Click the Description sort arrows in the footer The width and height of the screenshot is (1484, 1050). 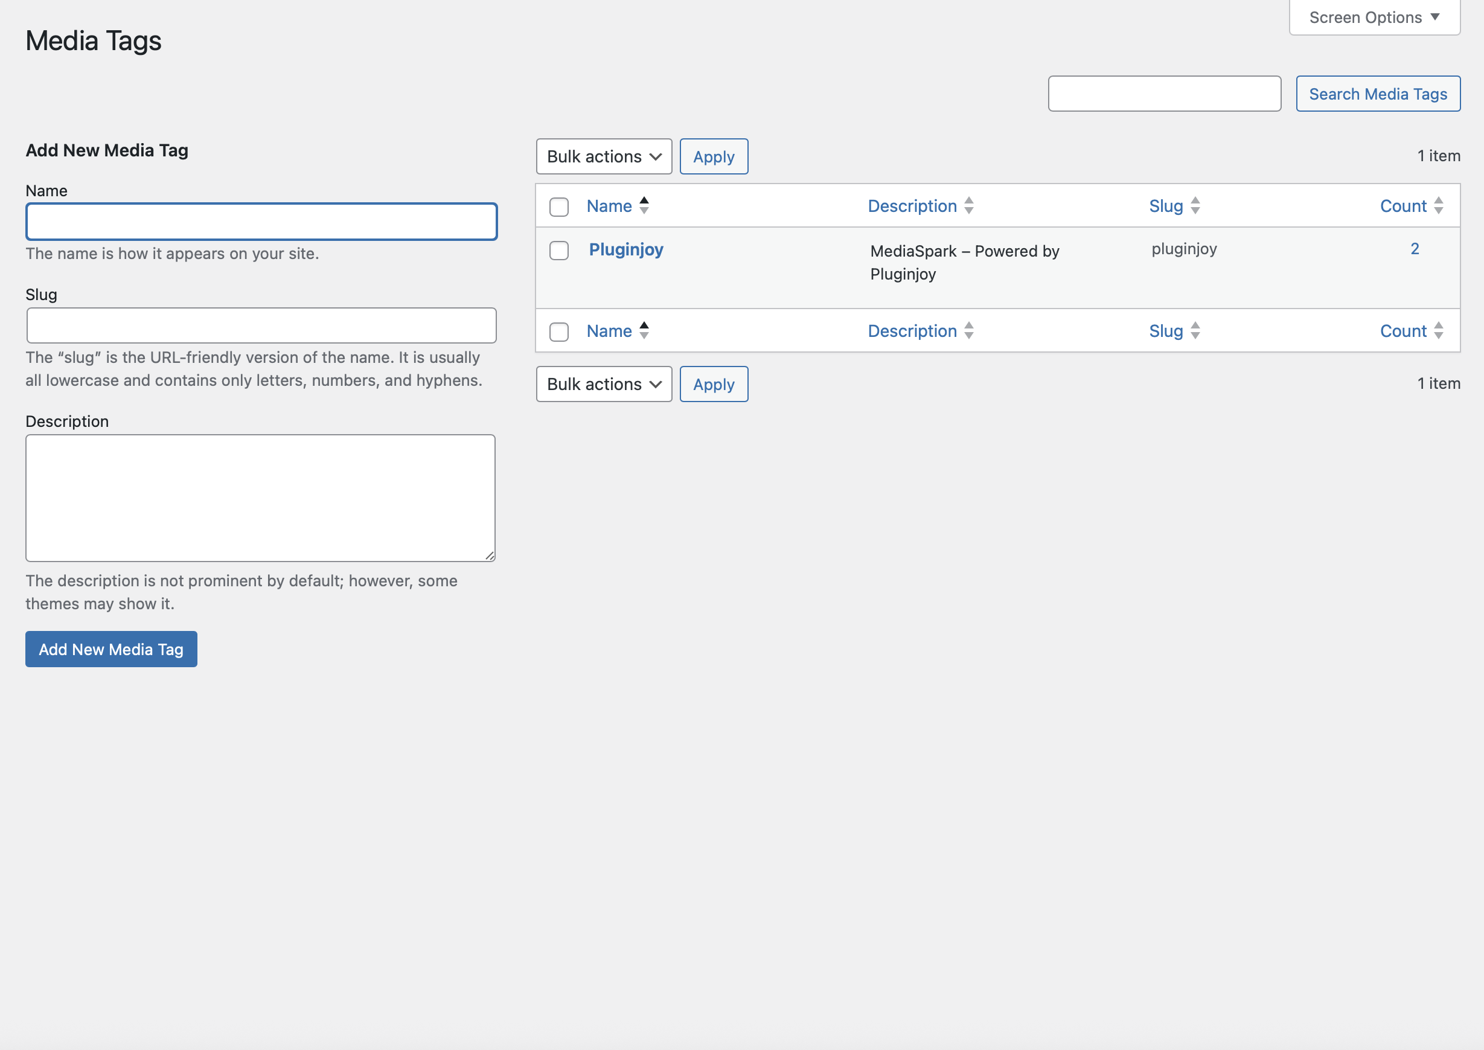[x=968, y=330]
